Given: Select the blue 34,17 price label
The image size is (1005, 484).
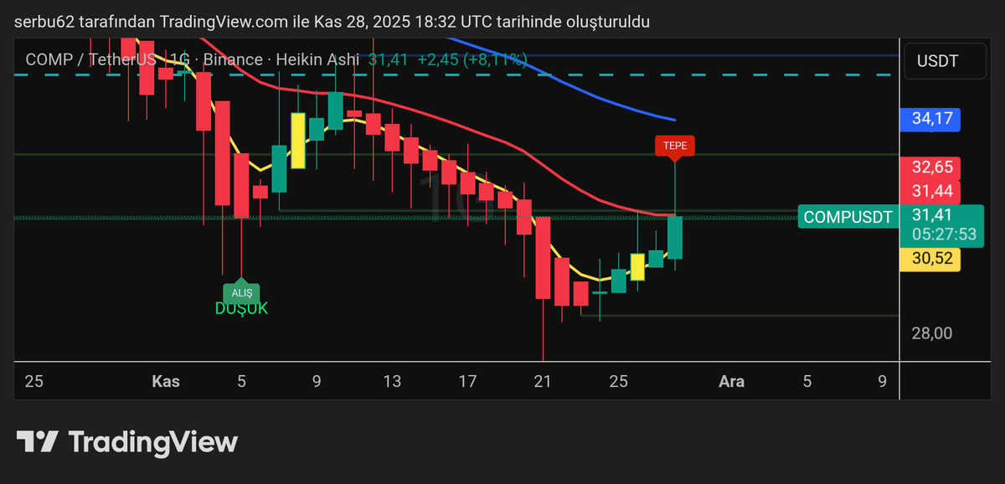Looking at the screenshot, I should (930, 120).
